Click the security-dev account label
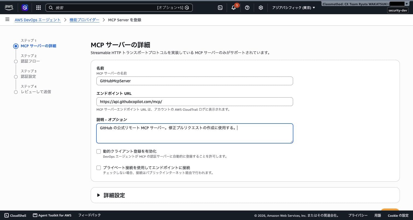This screenshot has width=413, height=220. point(398,10)
